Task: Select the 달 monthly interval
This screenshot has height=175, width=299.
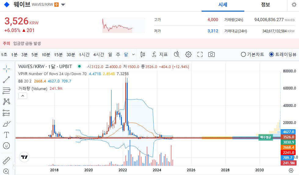Action: (126, 55)
